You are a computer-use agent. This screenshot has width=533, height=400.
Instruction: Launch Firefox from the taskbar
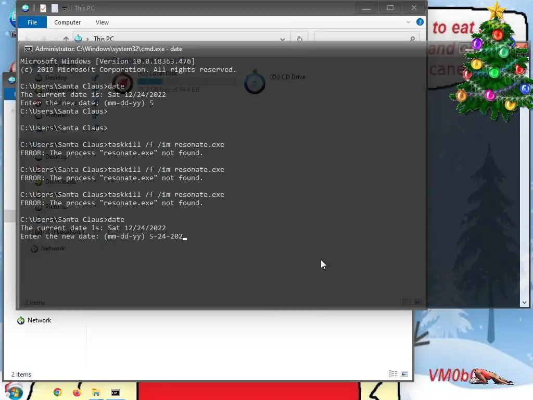(x=77, y=393)
